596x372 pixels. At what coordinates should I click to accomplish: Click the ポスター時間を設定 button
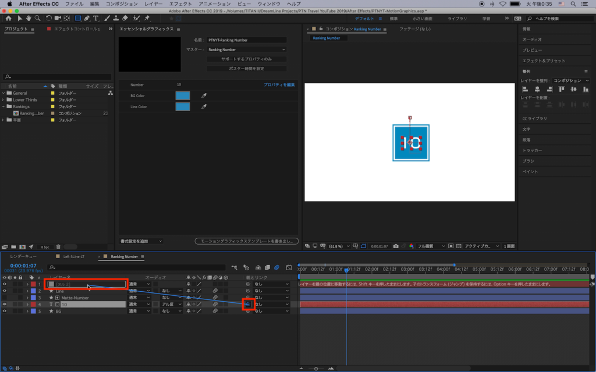[247, 69]
